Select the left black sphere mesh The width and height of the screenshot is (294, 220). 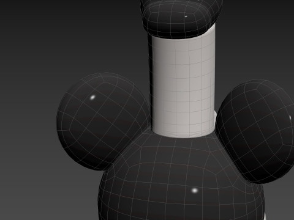tap(102, 121)
